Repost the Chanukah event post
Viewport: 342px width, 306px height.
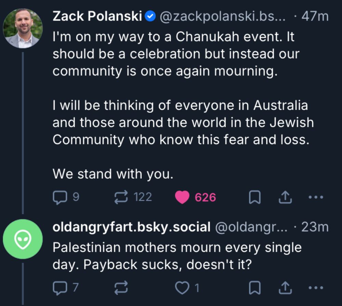coord(122,197)
